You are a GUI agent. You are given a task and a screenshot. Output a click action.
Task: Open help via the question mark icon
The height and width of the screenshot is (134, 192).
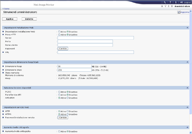(x=170, y=2)
